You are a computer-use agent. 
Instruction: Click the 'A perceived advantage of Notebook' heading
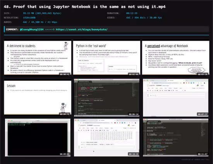(x=167, y=46)
